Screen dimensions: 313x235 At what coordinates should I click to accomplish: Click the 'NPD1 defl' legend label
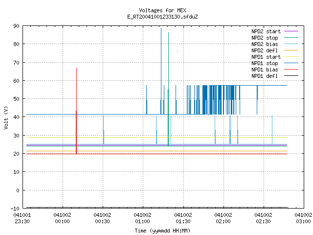[265, 76]
